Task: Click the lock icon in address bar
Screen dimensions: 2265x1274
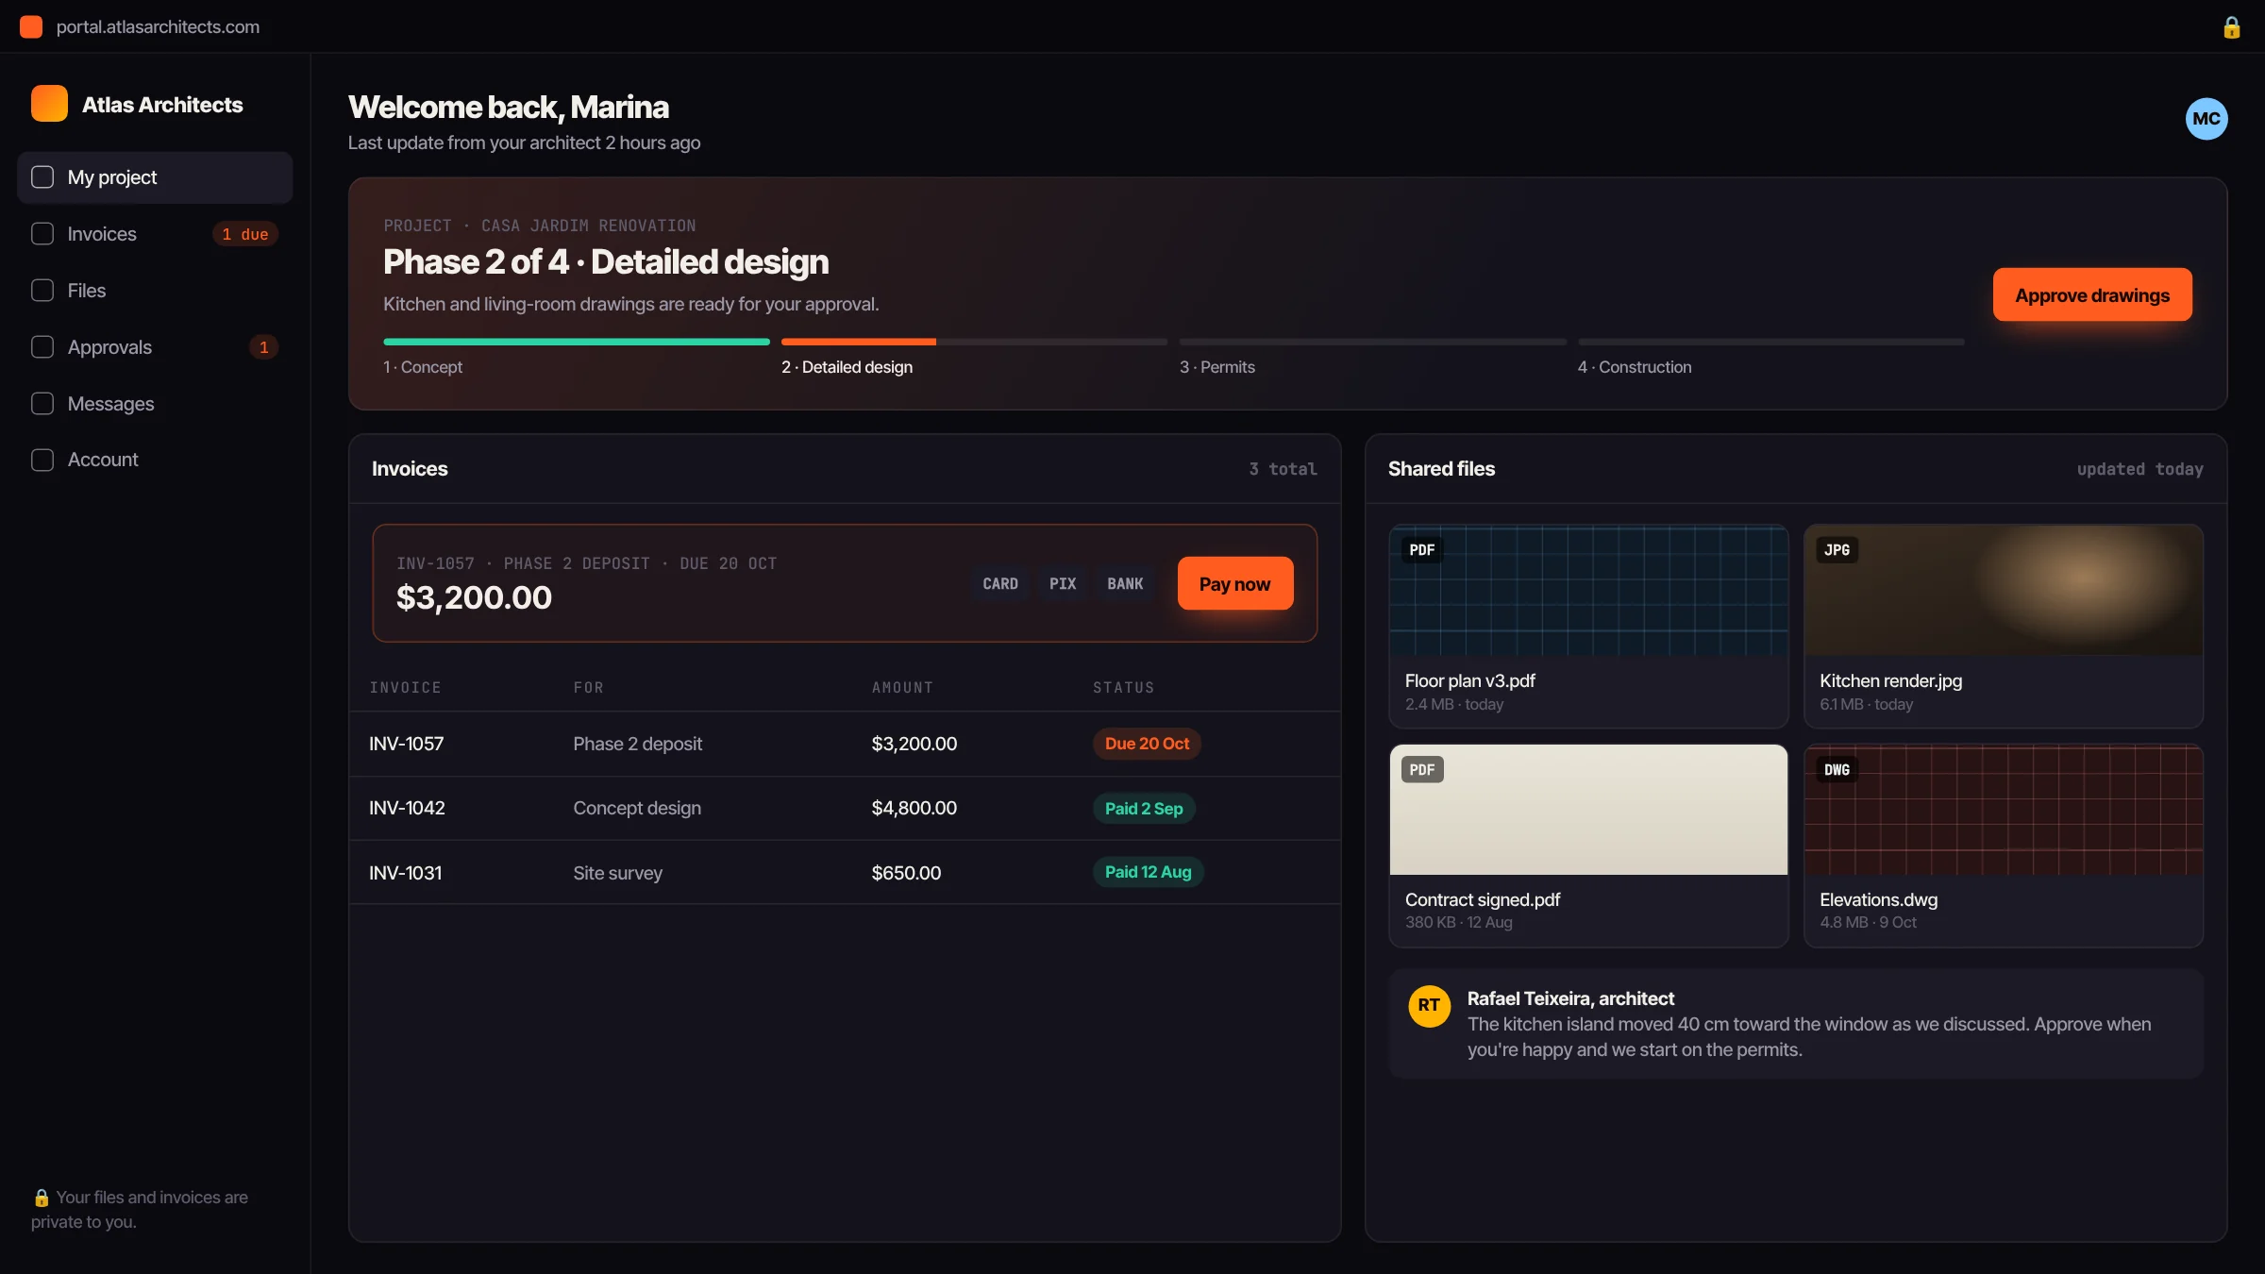Action: click(x=2231, y=27)
